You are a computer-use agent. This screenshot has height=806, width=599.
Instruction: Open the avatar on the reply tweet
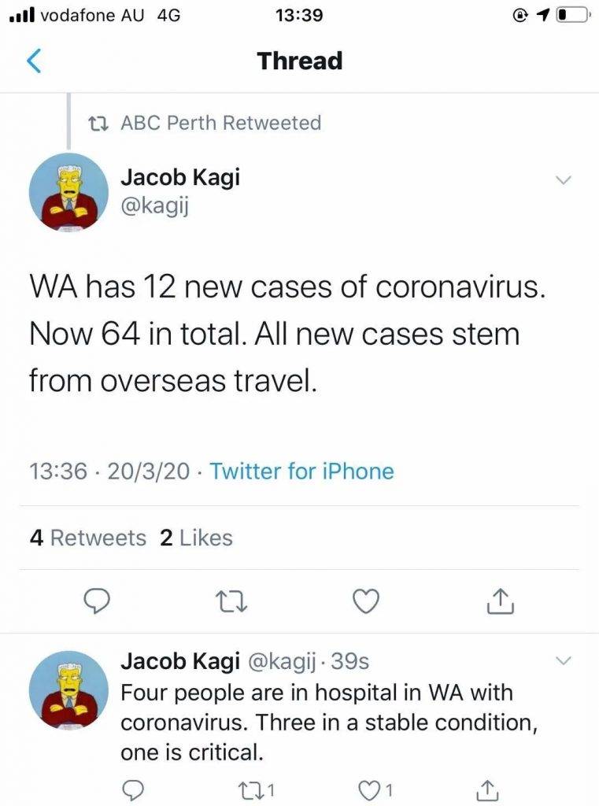(68, 690)
